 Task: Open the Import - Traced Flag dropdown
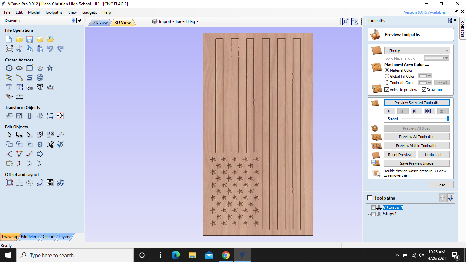[175, 21]
